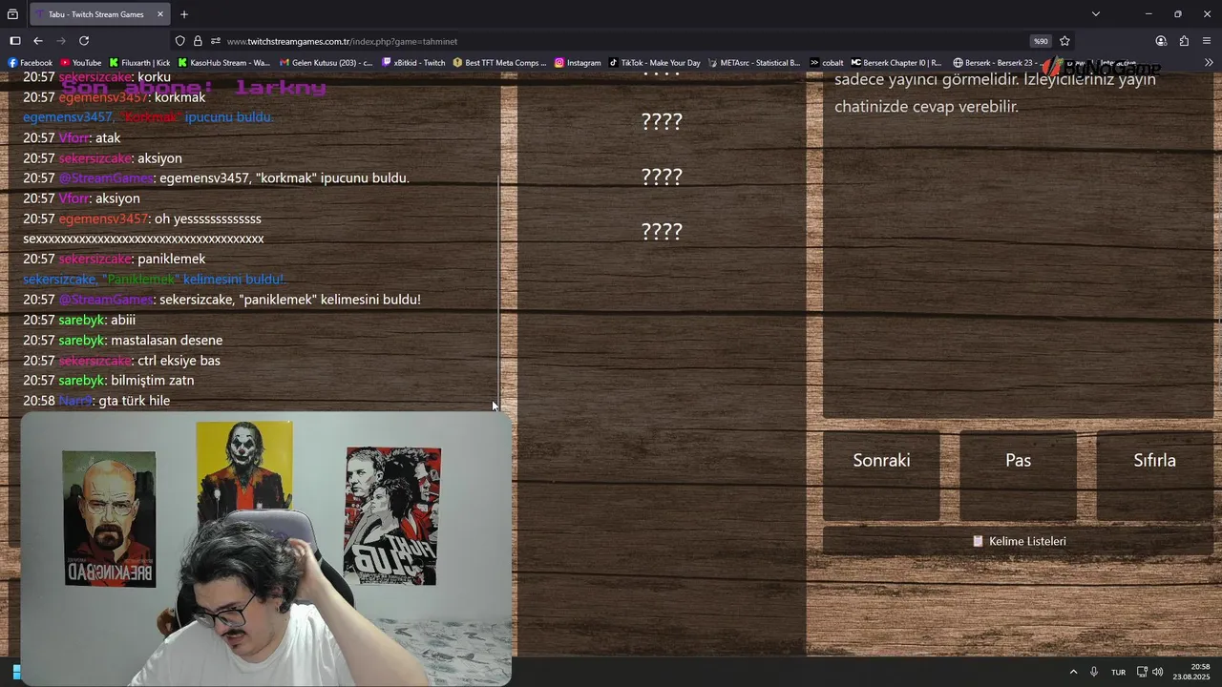Open the Berserk Chapter bookmark
Viewport: 1222px width, 687px height.
click(x=896, y=63)
